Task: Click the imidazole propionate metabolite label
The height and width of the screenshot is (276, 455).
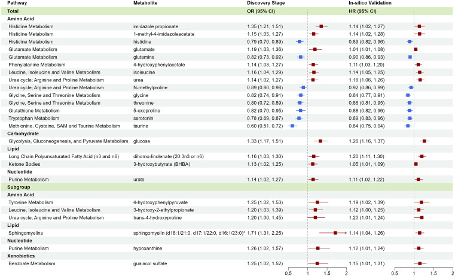Action: click(x=156, y=26)
